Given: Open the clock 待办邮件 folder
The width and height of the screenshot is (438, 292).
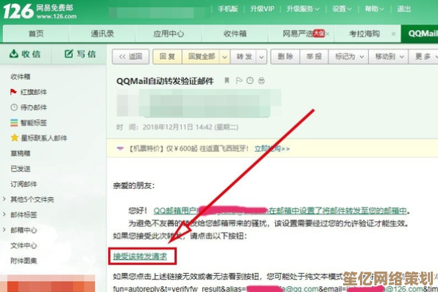Looking at the screenshot, I should (x=13, y=107).
